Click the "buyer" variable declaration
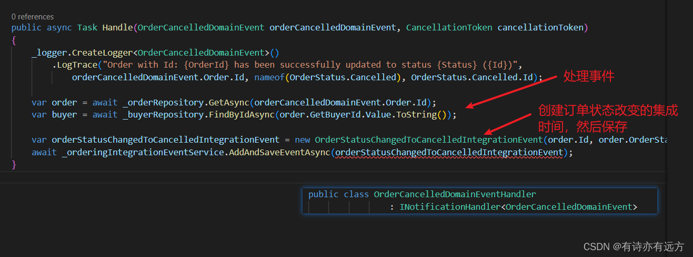The width and height of the screenshot is (693, 257). click(x=65, y=115)
